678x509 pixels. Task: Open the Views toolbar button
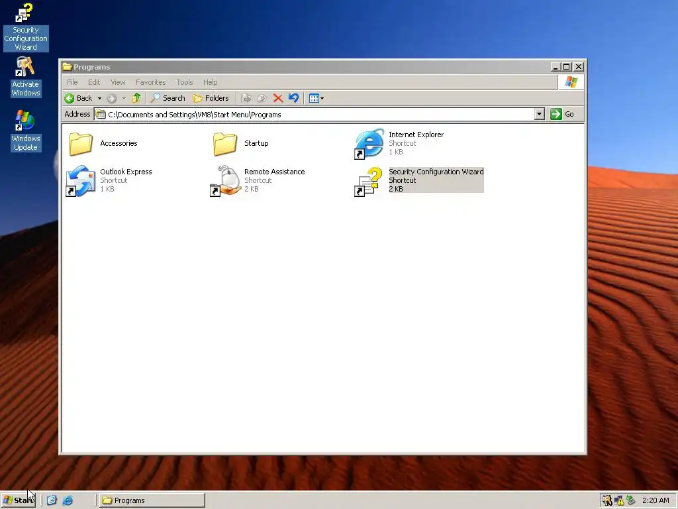click(x=316, y=98)
